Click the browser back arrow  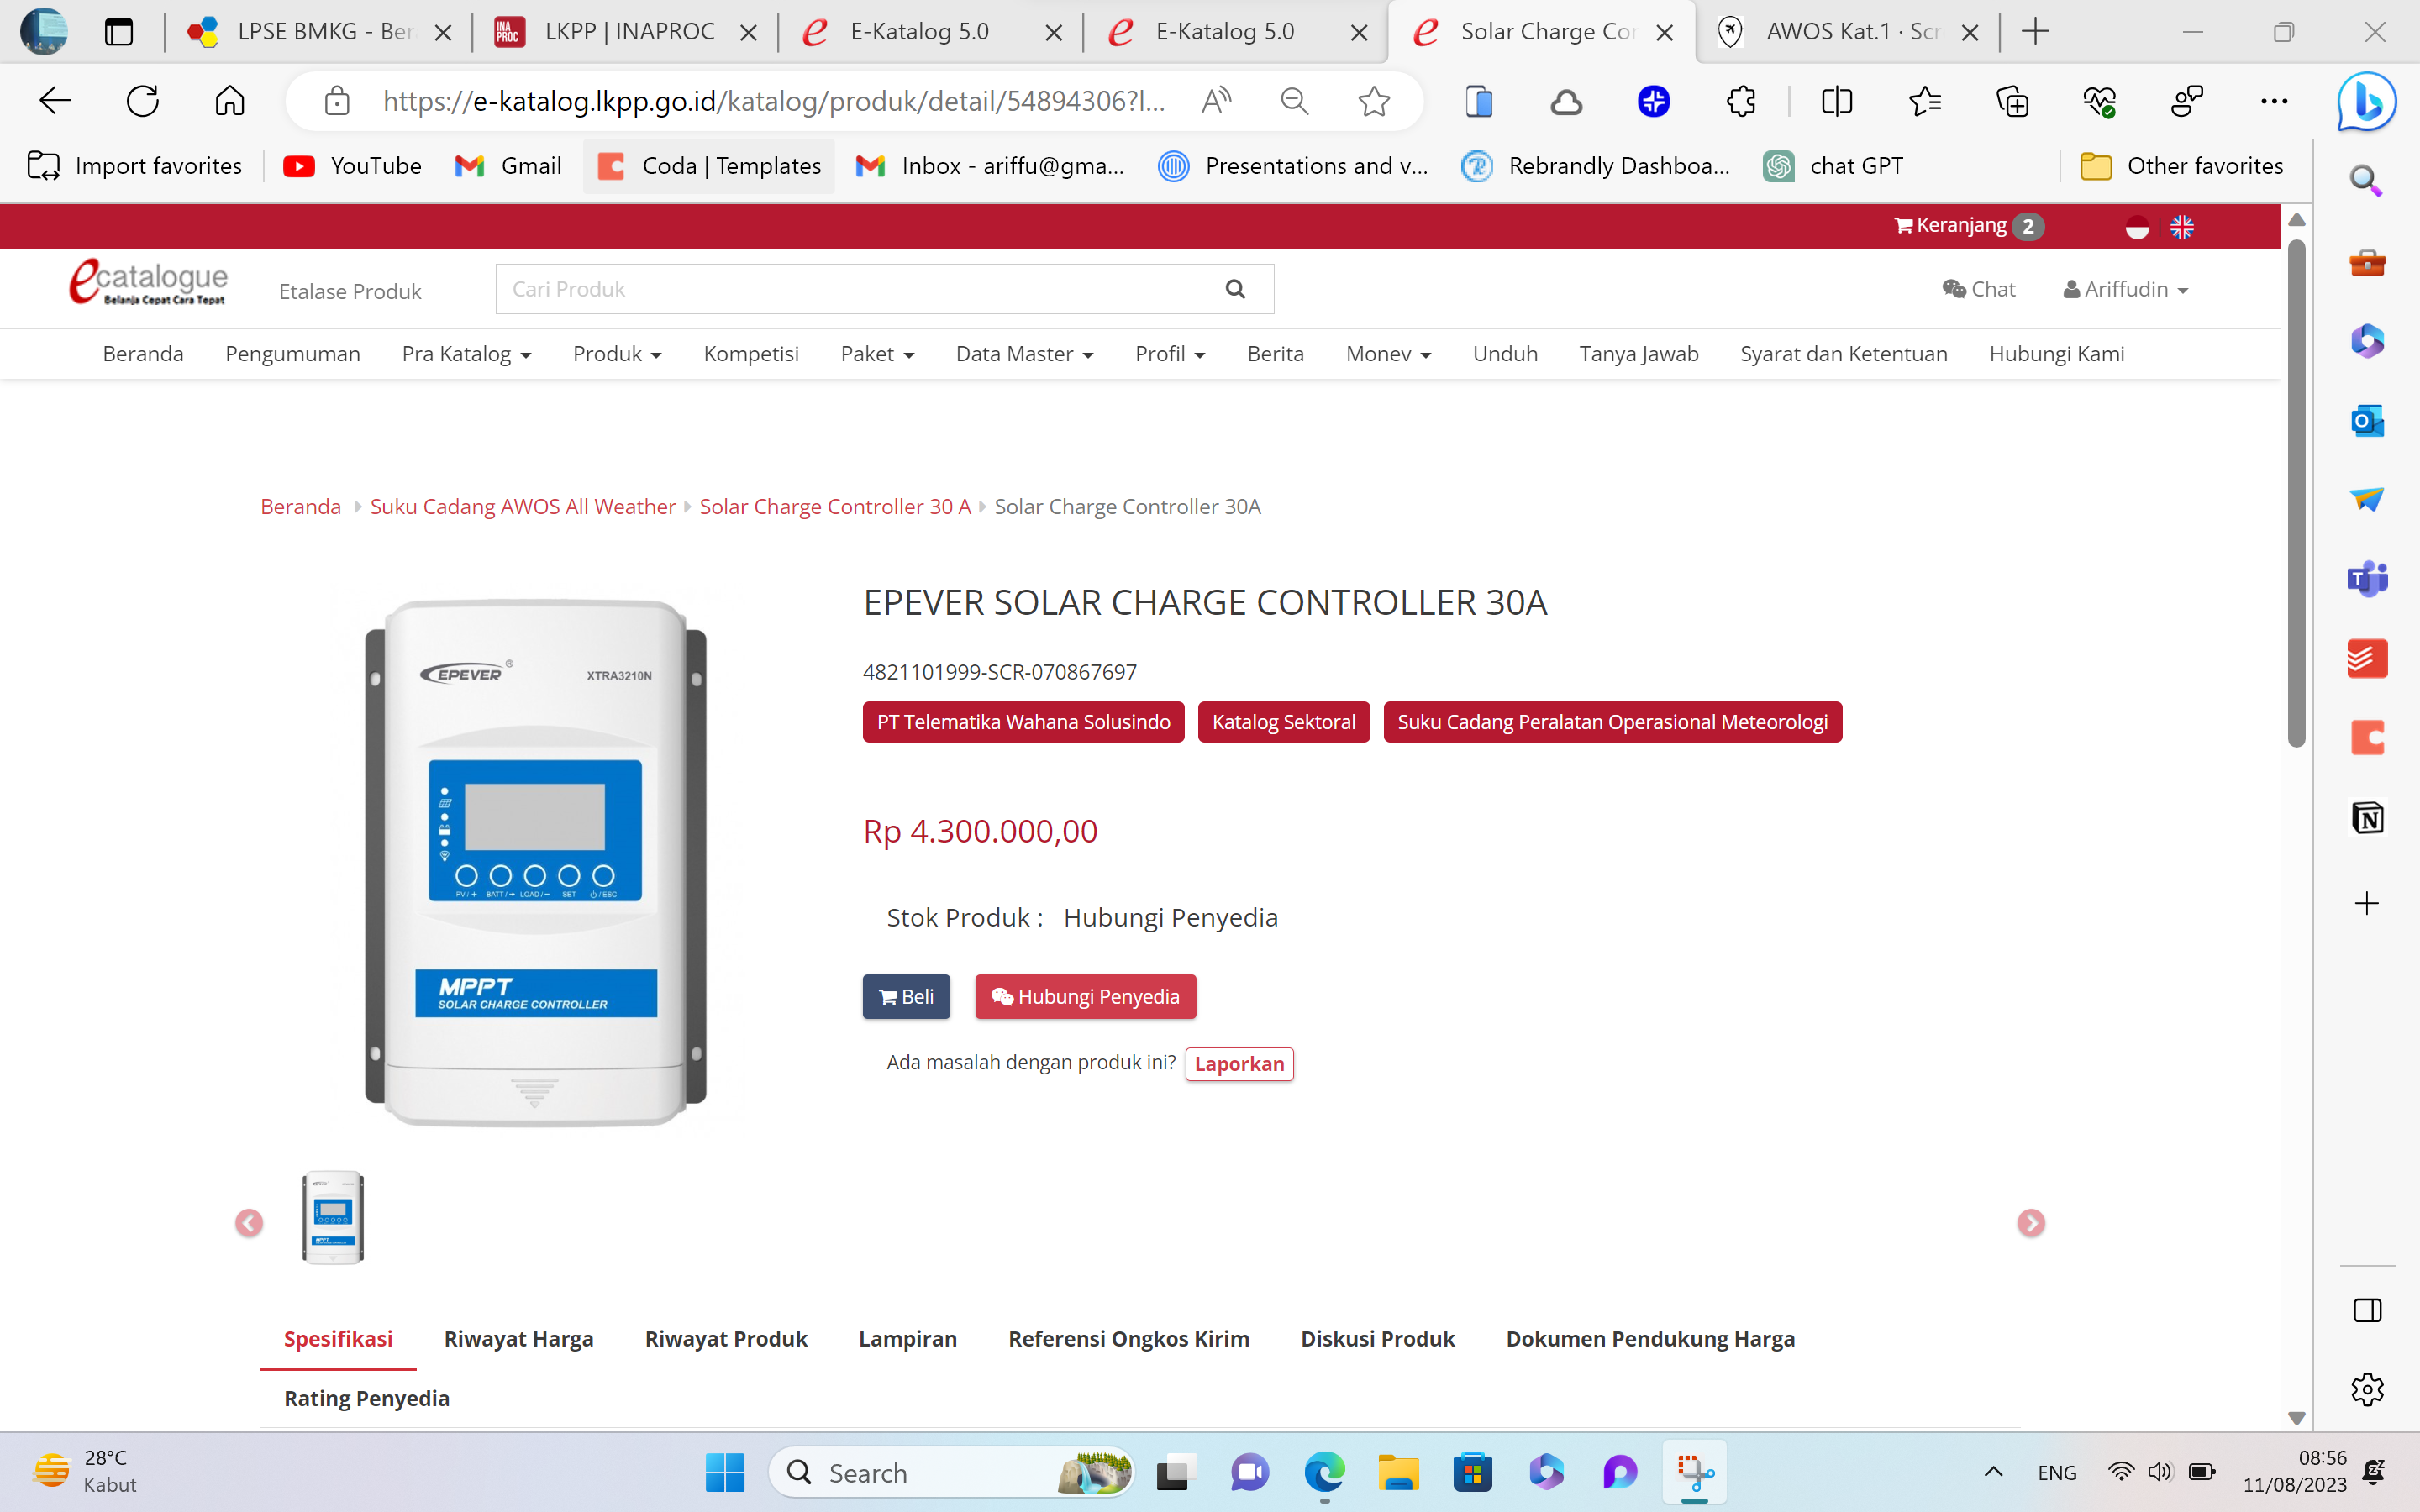tap(55, 100)
